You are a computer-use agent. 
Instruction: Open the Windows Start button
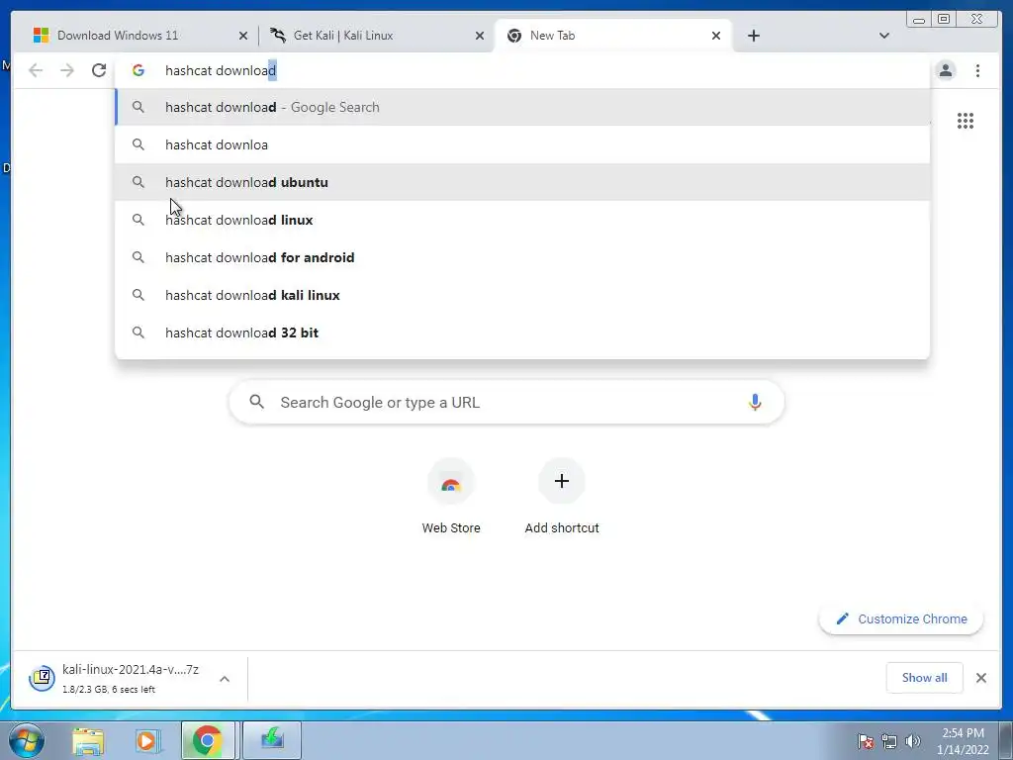[27, 740]
